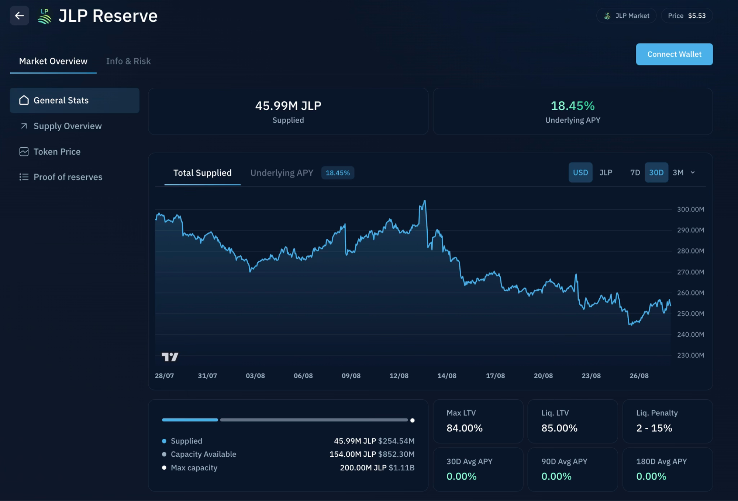738x501 pixels.
Task: Select the Total Supplied chart tab
Action: (x=202, y=173)
